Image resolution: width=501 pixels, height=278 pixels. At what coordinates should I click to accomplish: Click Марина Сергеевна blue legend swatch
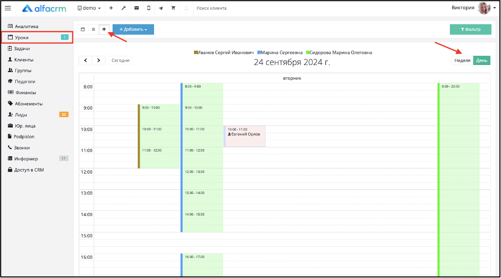click(x=259, y=52)
